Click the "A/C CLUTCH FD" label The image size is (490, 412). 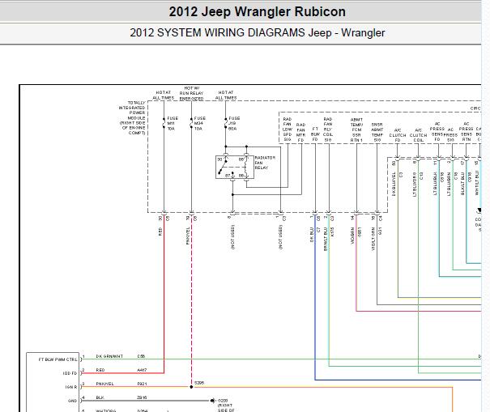(398, 135)
